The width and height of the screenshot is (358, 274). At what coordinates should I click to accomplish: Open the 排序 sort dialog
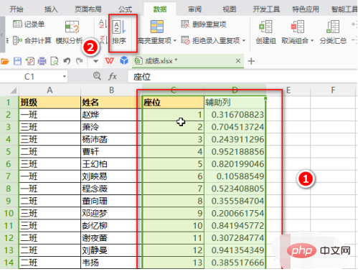point(119,33)
